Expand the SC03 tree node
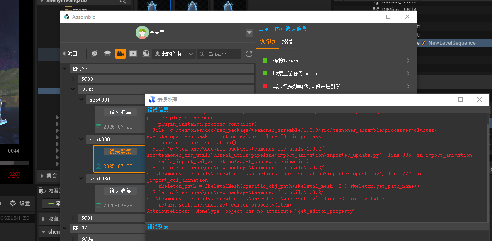This screenshot has height=241, width=492. pos(73,79)
